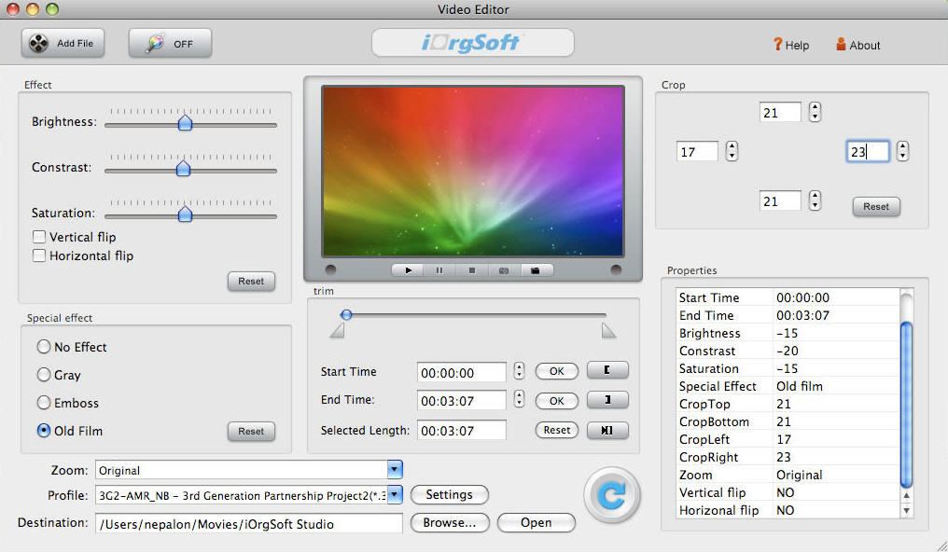948x552 pixels.
Task: Click the Destination path field
Action: [248, 524]
